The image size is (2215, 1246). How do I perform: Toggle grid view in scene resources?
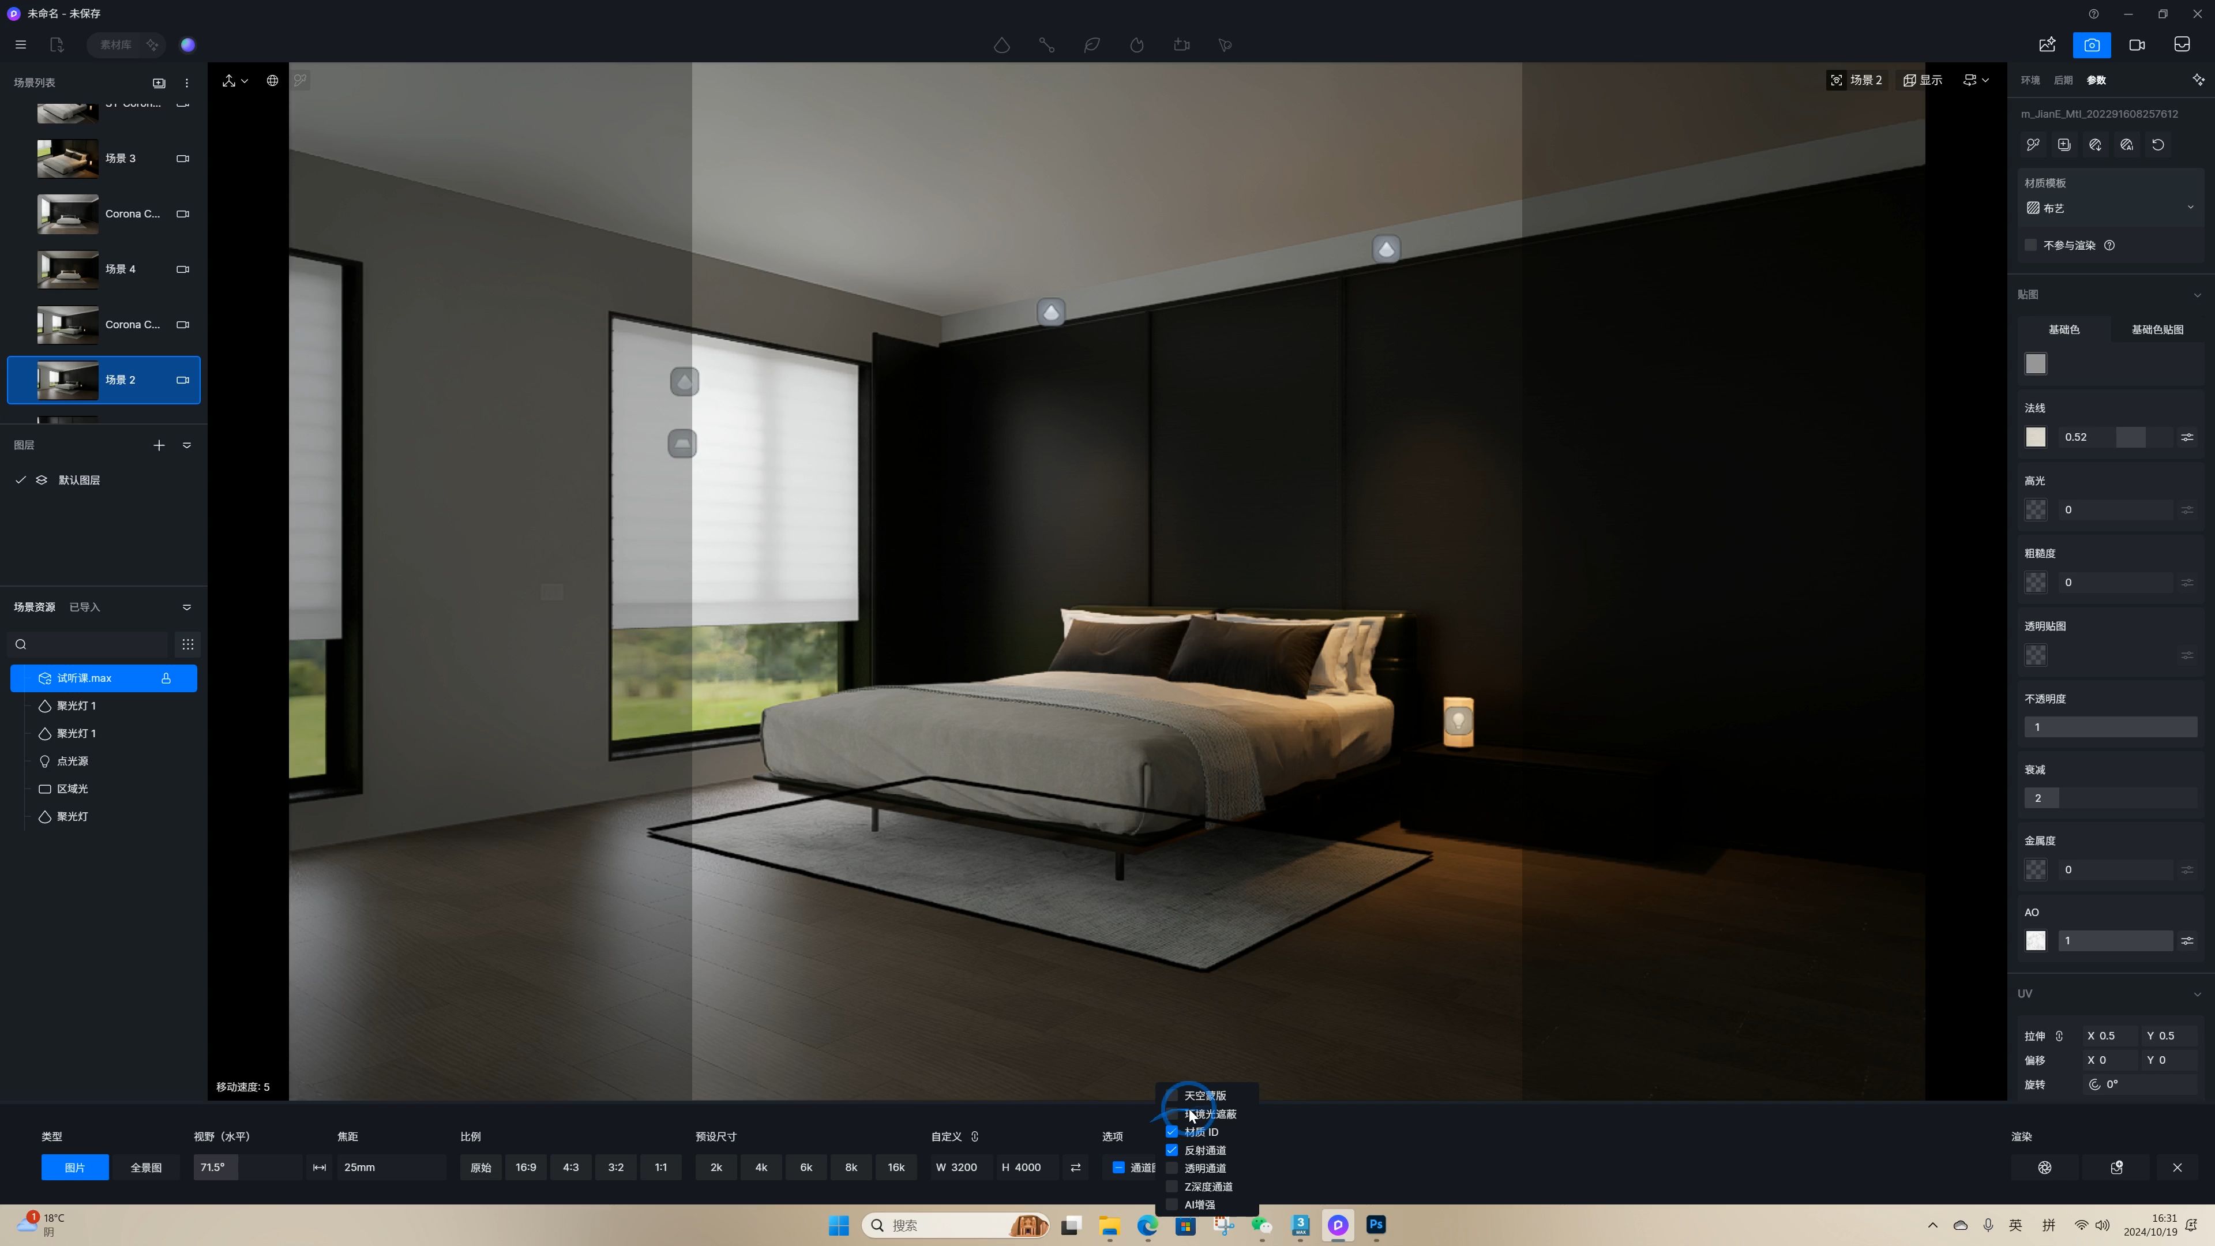[x=187, y=644]
